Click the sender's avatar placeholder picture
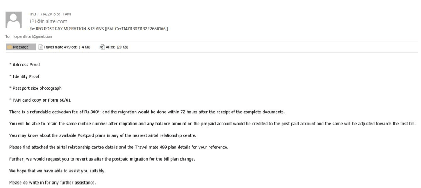 coord(13,20)
